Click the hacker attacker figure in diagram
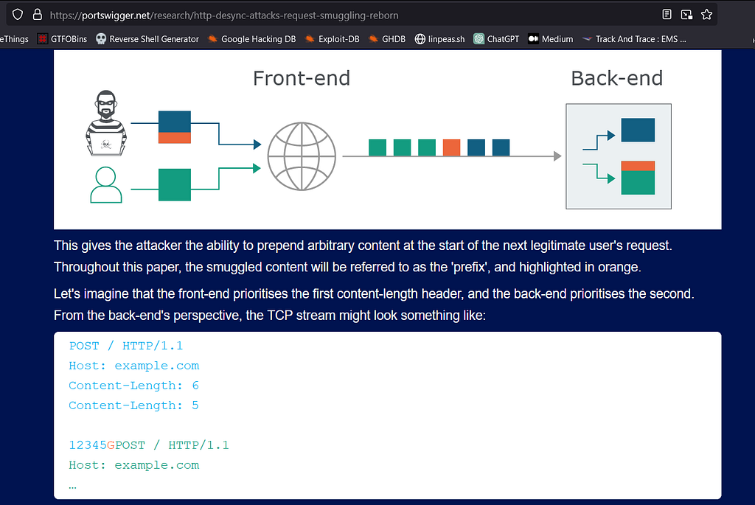755x505 pixels. [106, 123]
